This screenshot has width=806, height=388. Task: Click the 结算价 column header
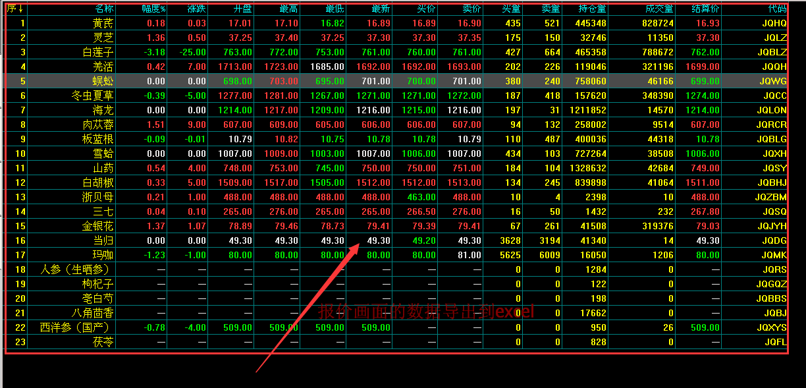pos(705,9)
